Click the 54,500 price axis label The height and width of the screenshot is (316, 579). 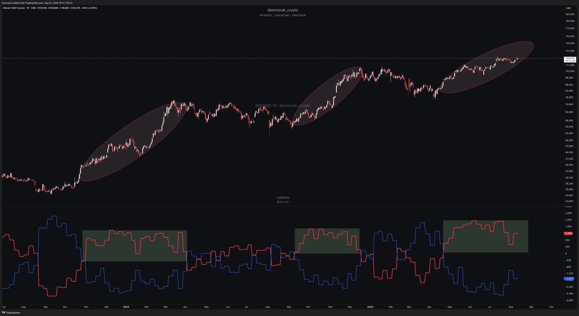pos(569,126)
